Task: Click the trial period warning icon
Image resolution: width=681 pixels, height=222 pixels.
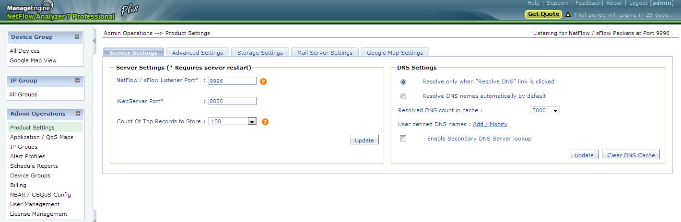Action: 568,15
